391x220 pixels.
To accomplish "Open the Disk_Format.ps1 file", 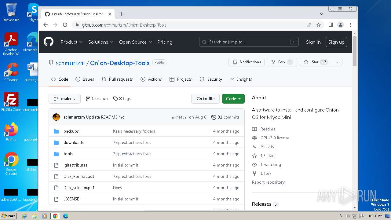I will [x=79, y=176].
